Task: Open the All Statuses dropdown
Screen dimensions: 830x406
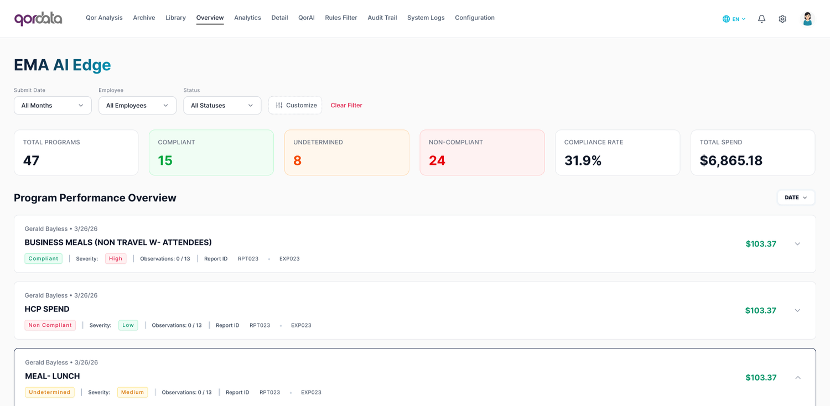Action: [x=222, y=105]
